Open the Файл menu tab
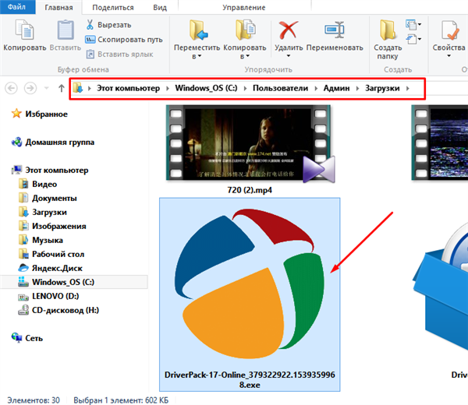The width and height of the screenshot is (468, 405). coord(17,7)
